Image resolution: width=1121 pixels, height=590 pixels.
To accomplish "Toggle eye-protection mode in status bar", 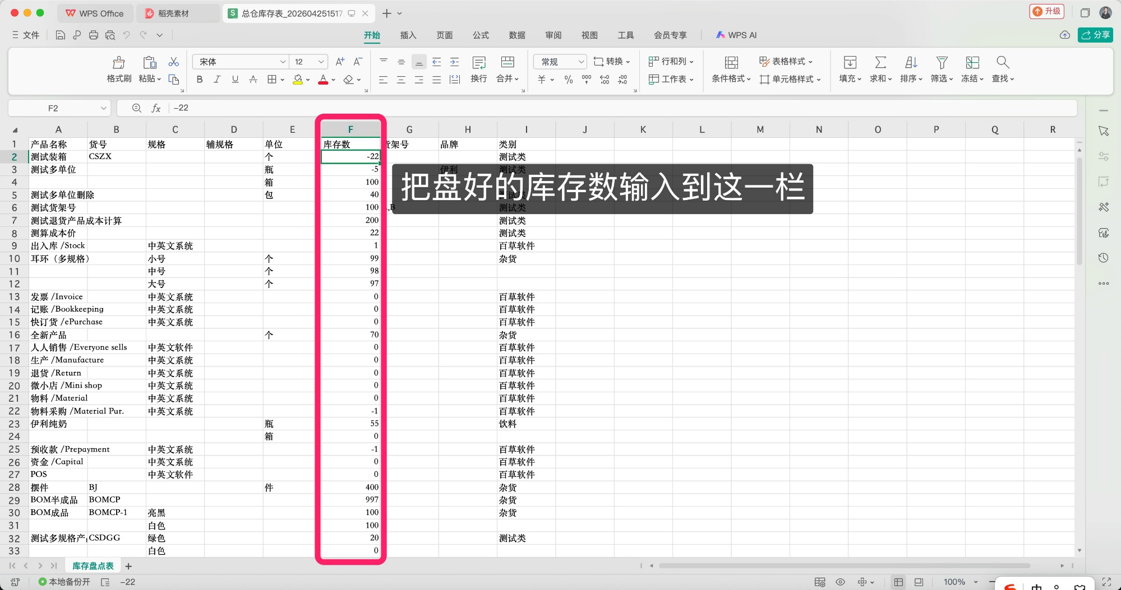I will point(840,582).
